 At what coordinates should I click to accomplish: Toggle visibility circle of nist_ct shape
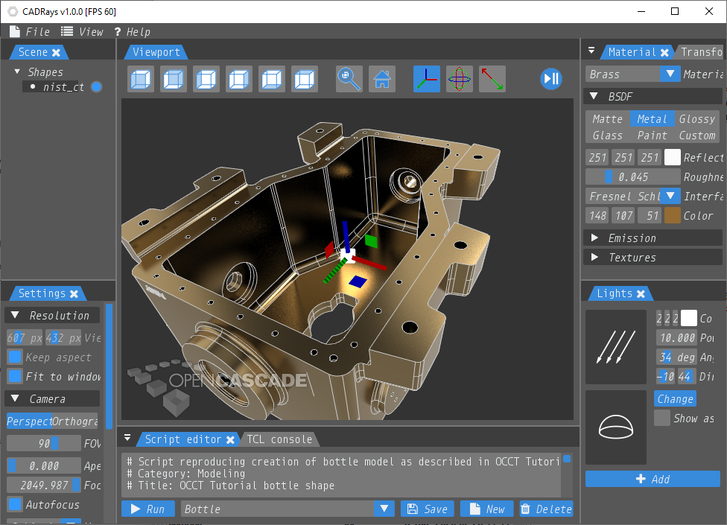(96, 87)
